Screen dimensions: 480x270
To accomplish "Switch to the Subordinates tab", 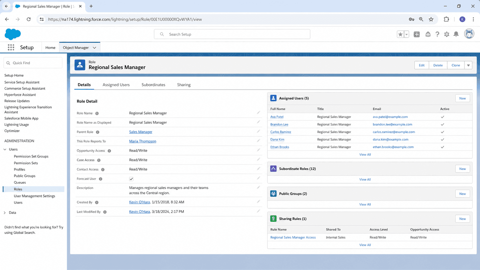I will [x=153, y=85].
